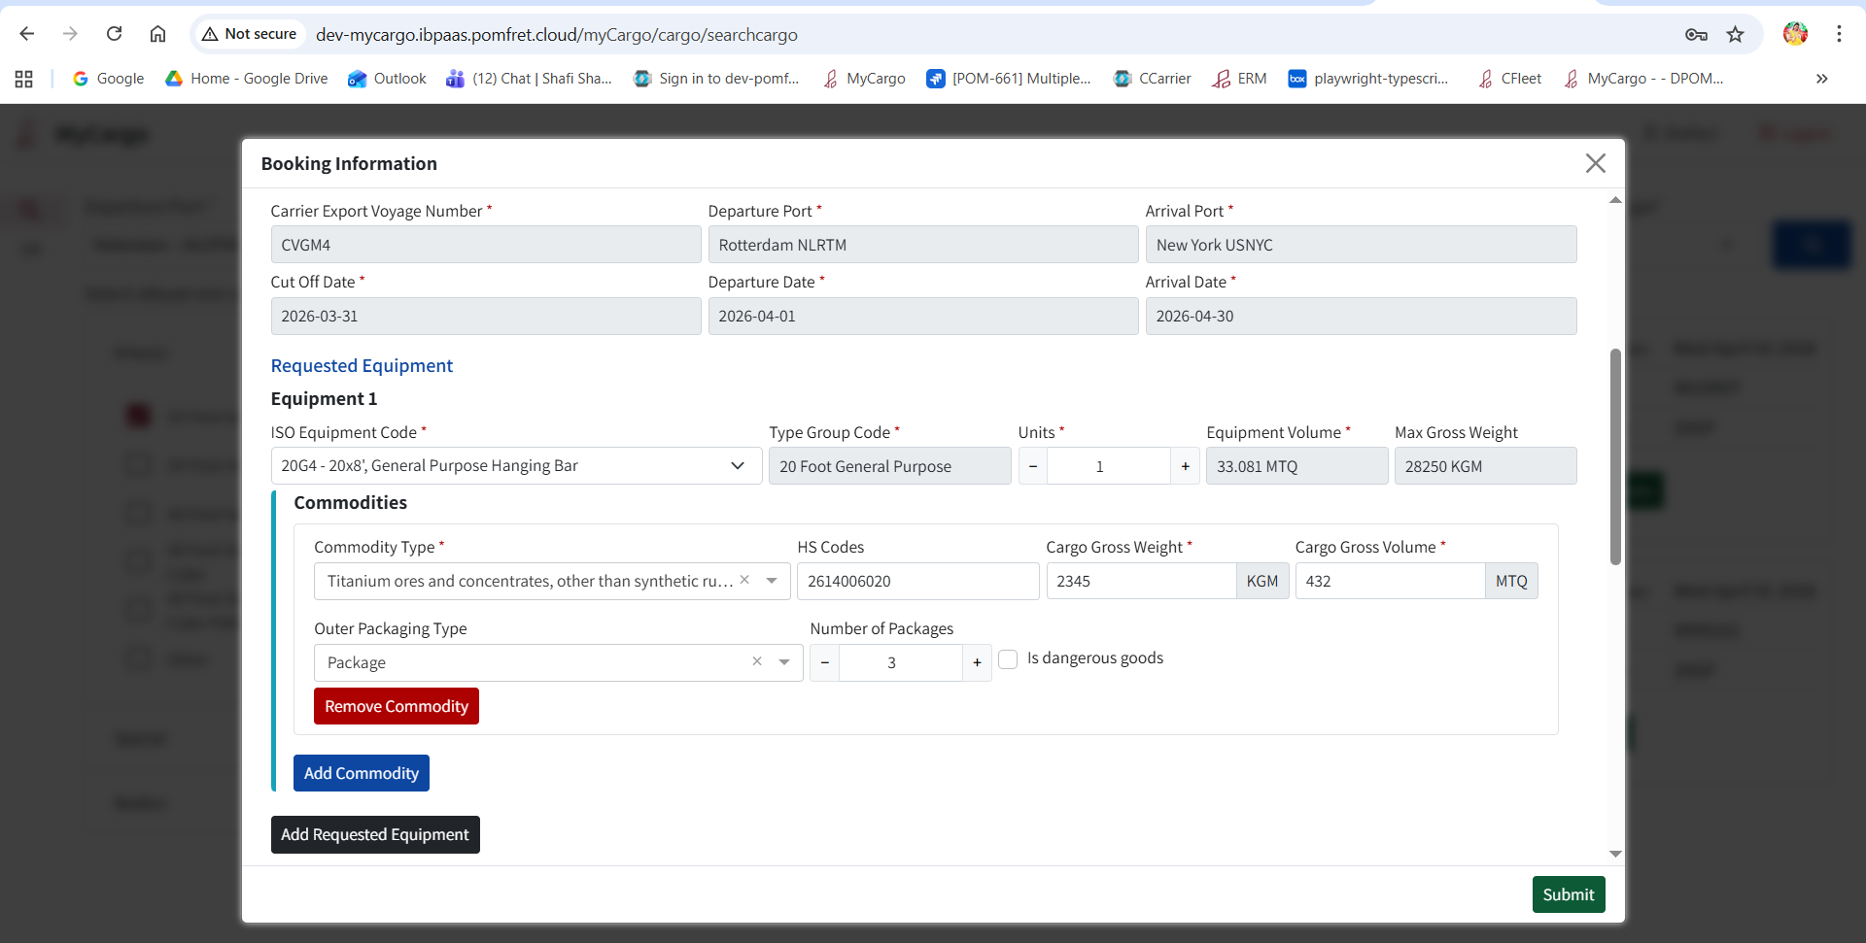Increase Units with the plus button
Image resolution: width=1866 pixels, height=943 pixels.
tap(1185, 466)
